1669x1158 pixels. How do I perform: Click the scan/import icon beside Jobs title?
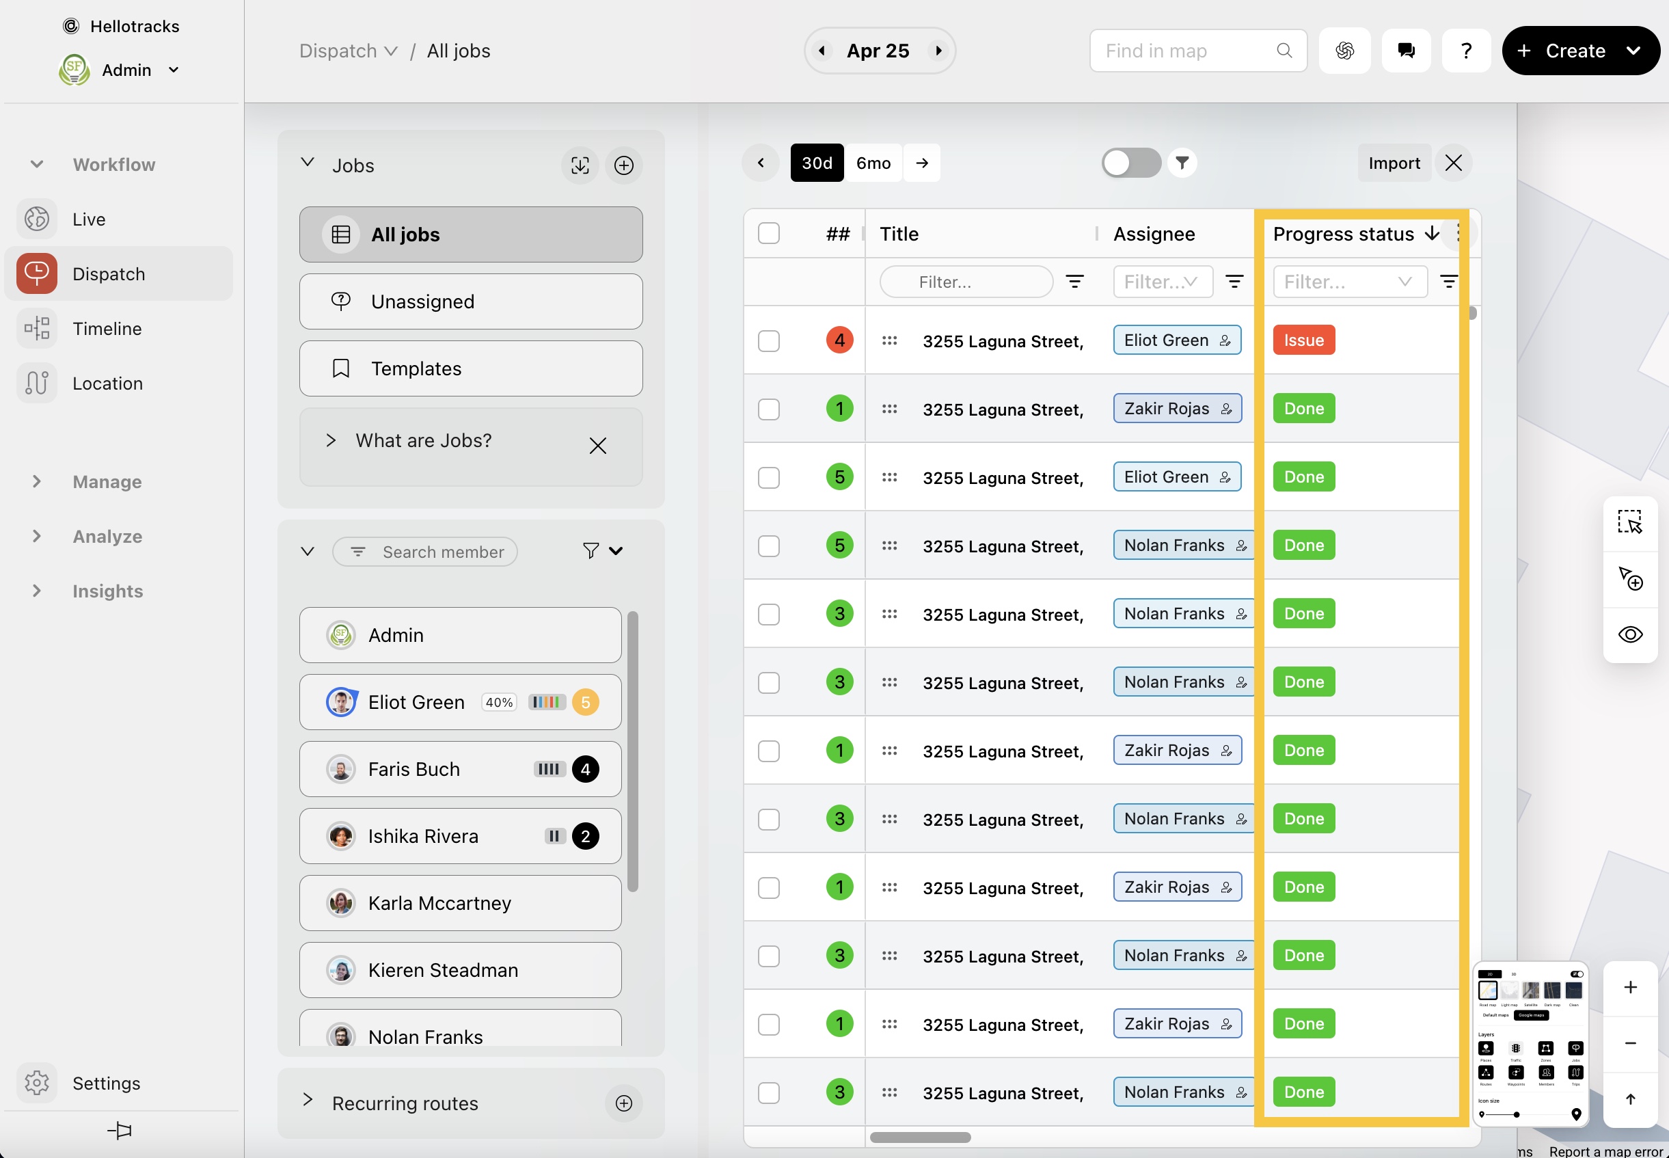click(580, 165)
